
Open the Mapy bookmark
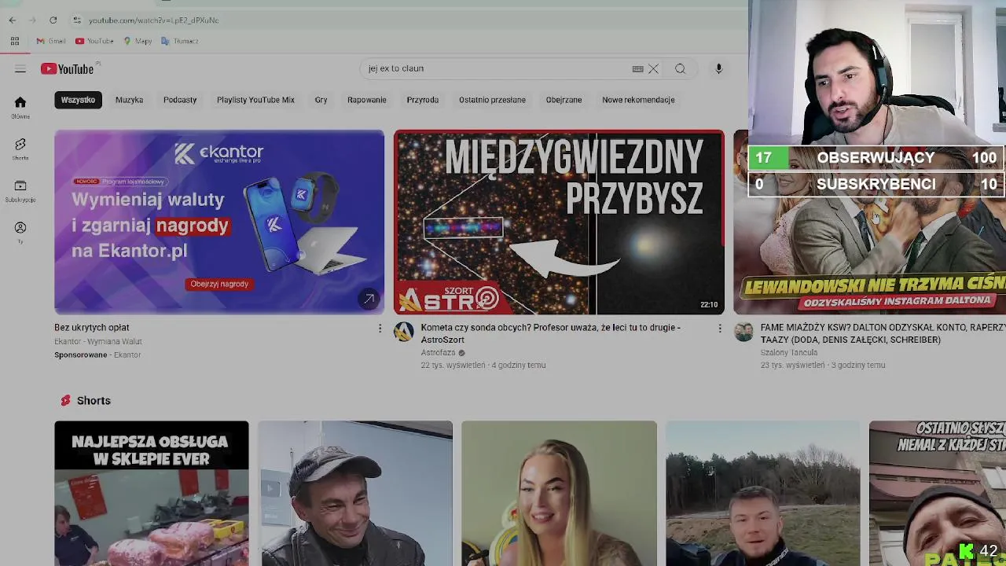(138, 41)
